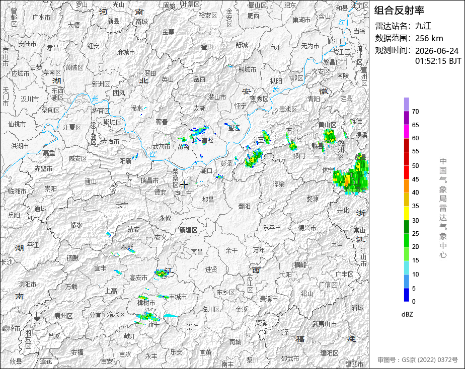Click the 湖口 label on the map
The height and width of the screenshot is (369, 465).
click(x=206, y=171)
